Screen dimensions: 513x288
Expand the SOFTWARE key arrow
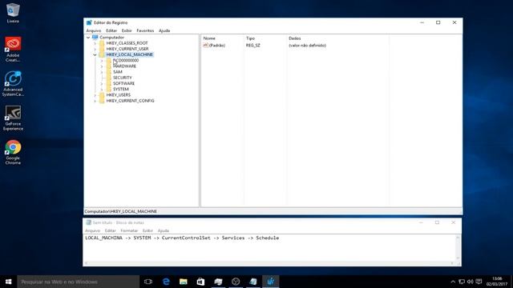[102, 83]
